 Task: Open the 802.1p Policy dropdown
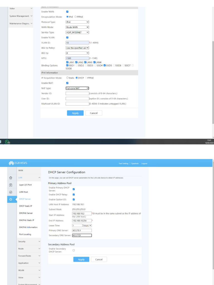point(77,48)
